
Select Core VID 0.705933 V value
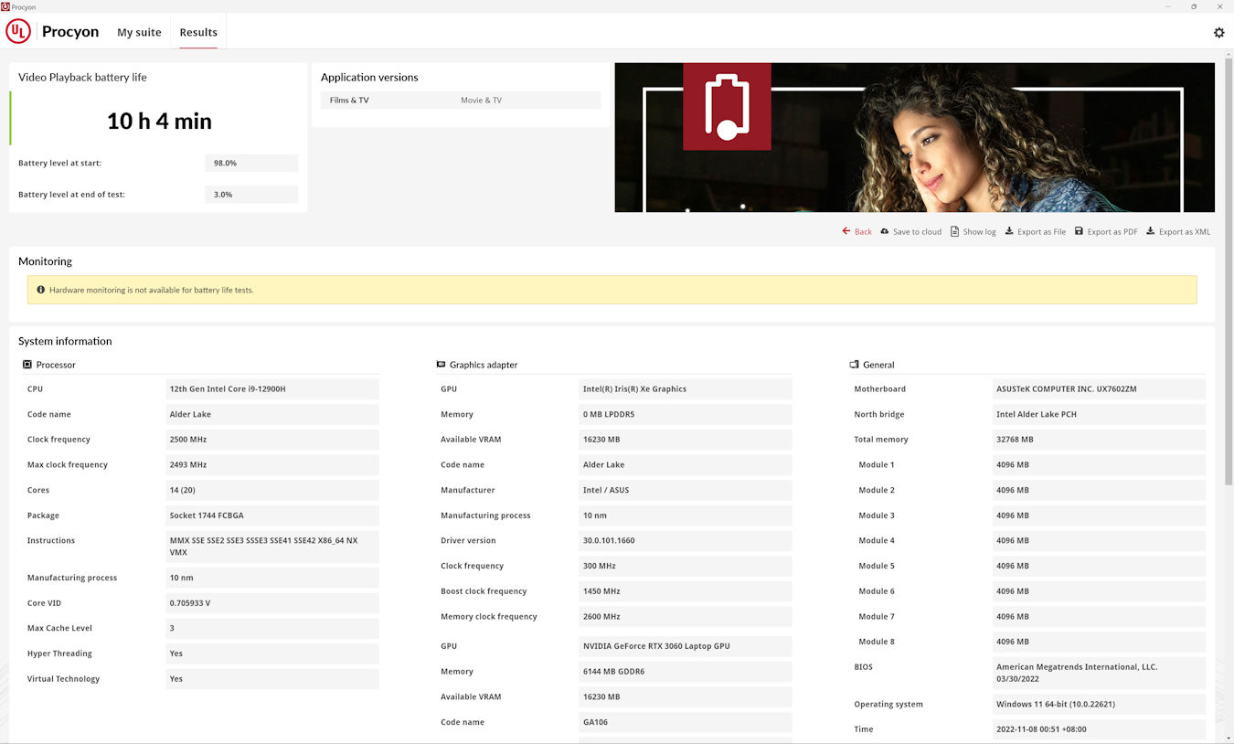272,603
